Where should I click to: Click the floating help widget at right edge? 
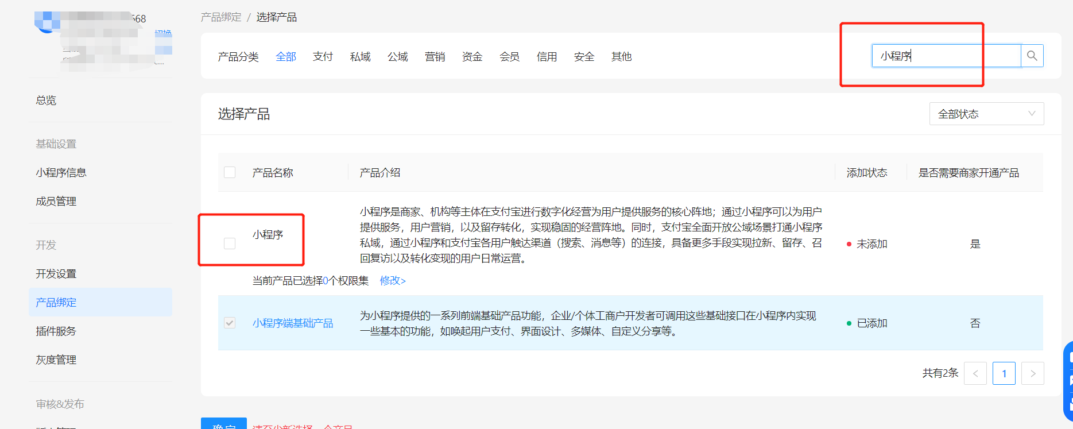click(x=1068, y=381)
